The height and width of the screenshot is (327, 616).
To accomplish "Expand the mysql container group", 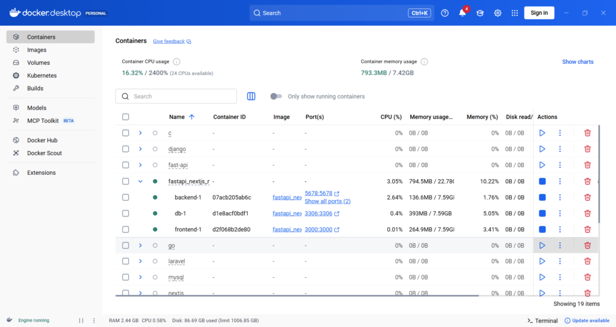I will pyautogui.click(x=140, y=278).
